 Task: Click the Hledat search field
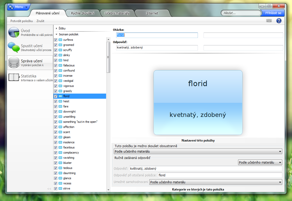240,13
